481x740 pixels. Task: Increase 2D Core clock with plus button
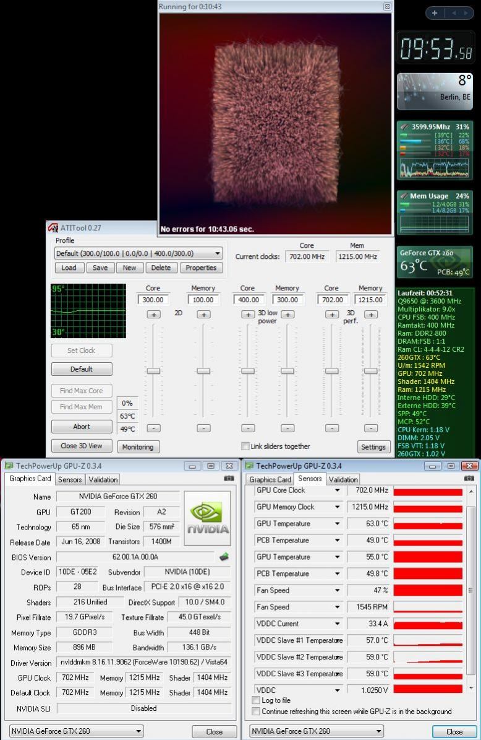(153, 315)
